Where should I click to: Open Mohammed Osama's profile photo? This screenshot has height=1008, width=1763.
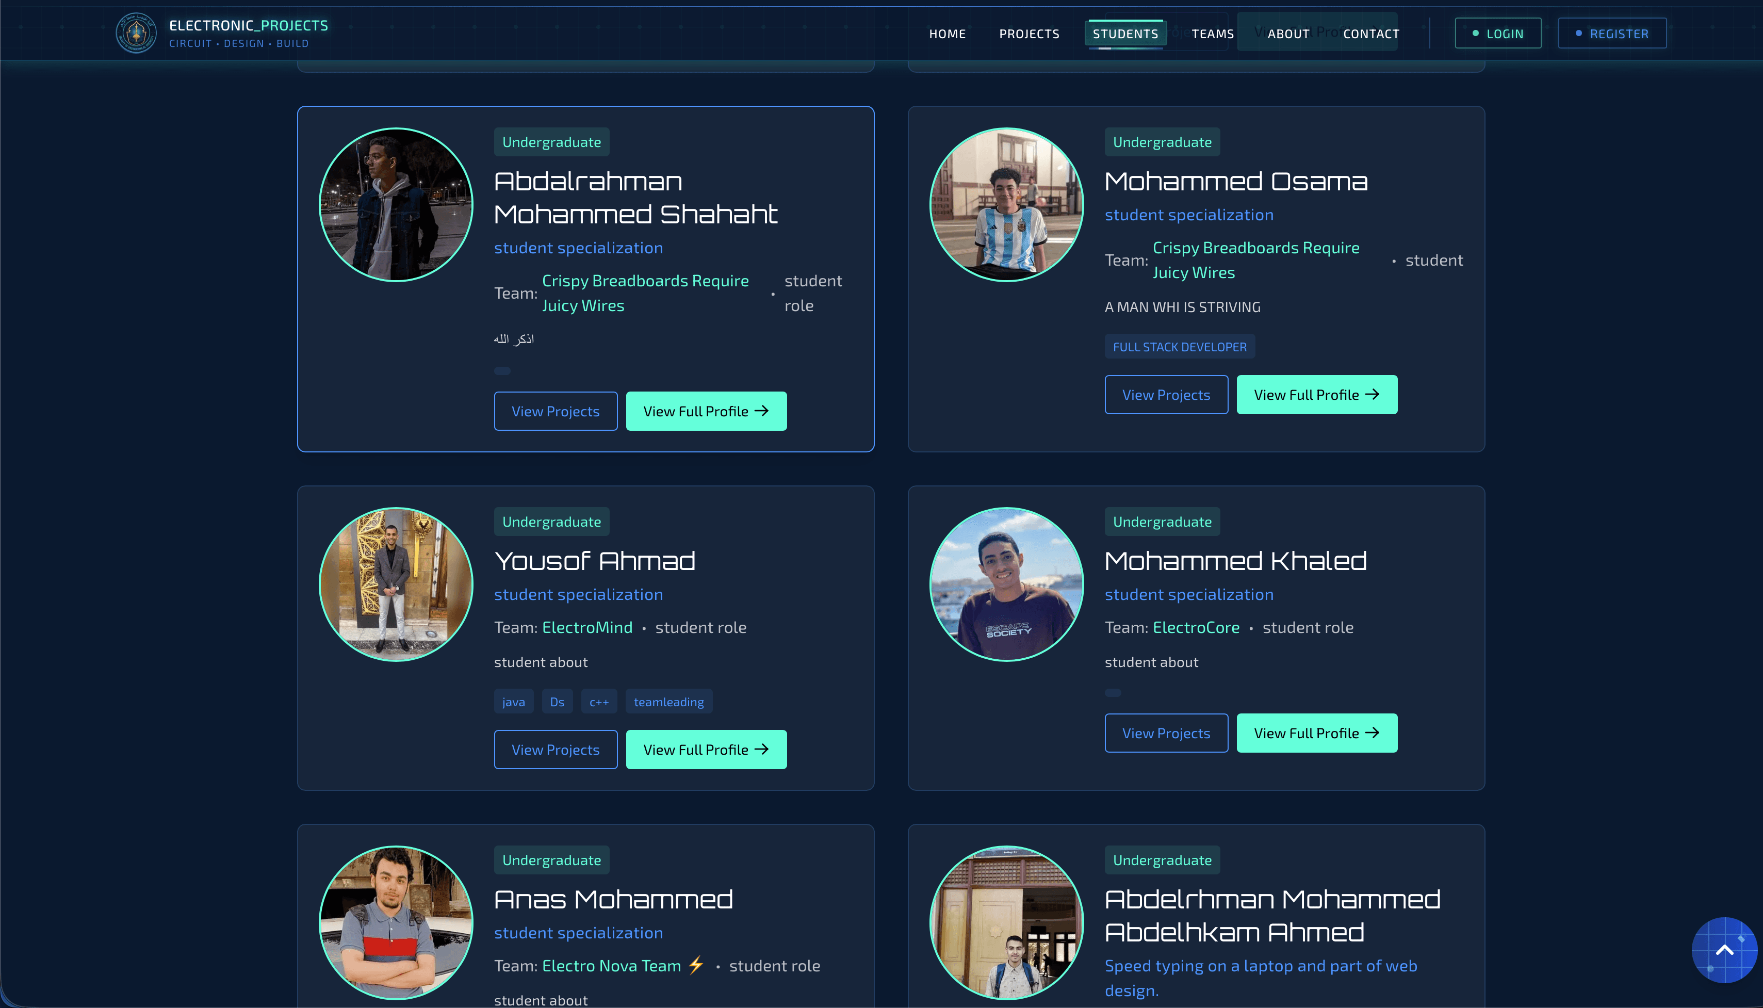click(1006, 205)
